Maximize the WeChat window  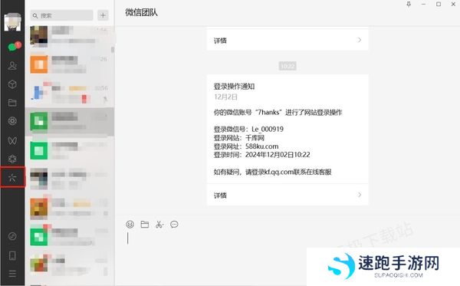pos(439,4)
